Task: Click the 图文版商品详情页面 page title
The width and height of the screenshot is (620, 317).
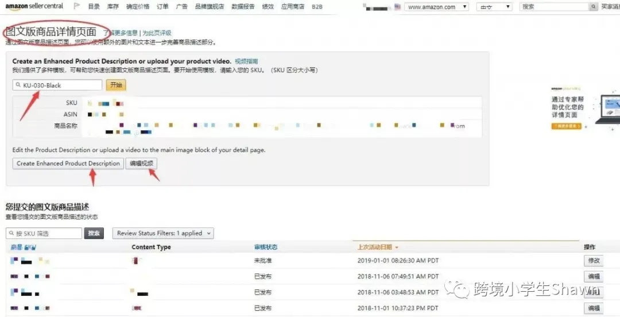Action: (51, 32)
